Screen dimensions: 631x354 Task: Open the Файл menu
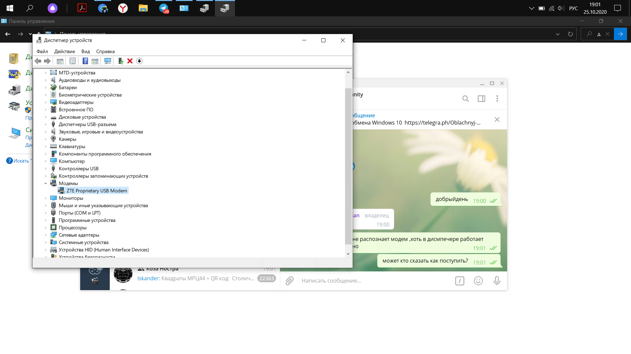(x=42, y=51)
